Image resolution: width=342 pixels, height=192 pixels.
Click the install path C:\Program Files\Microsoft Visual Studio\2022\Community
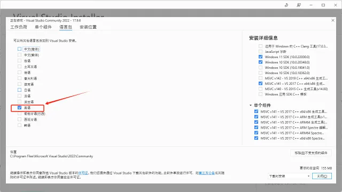pyautogui.click(x=51, y=156)
